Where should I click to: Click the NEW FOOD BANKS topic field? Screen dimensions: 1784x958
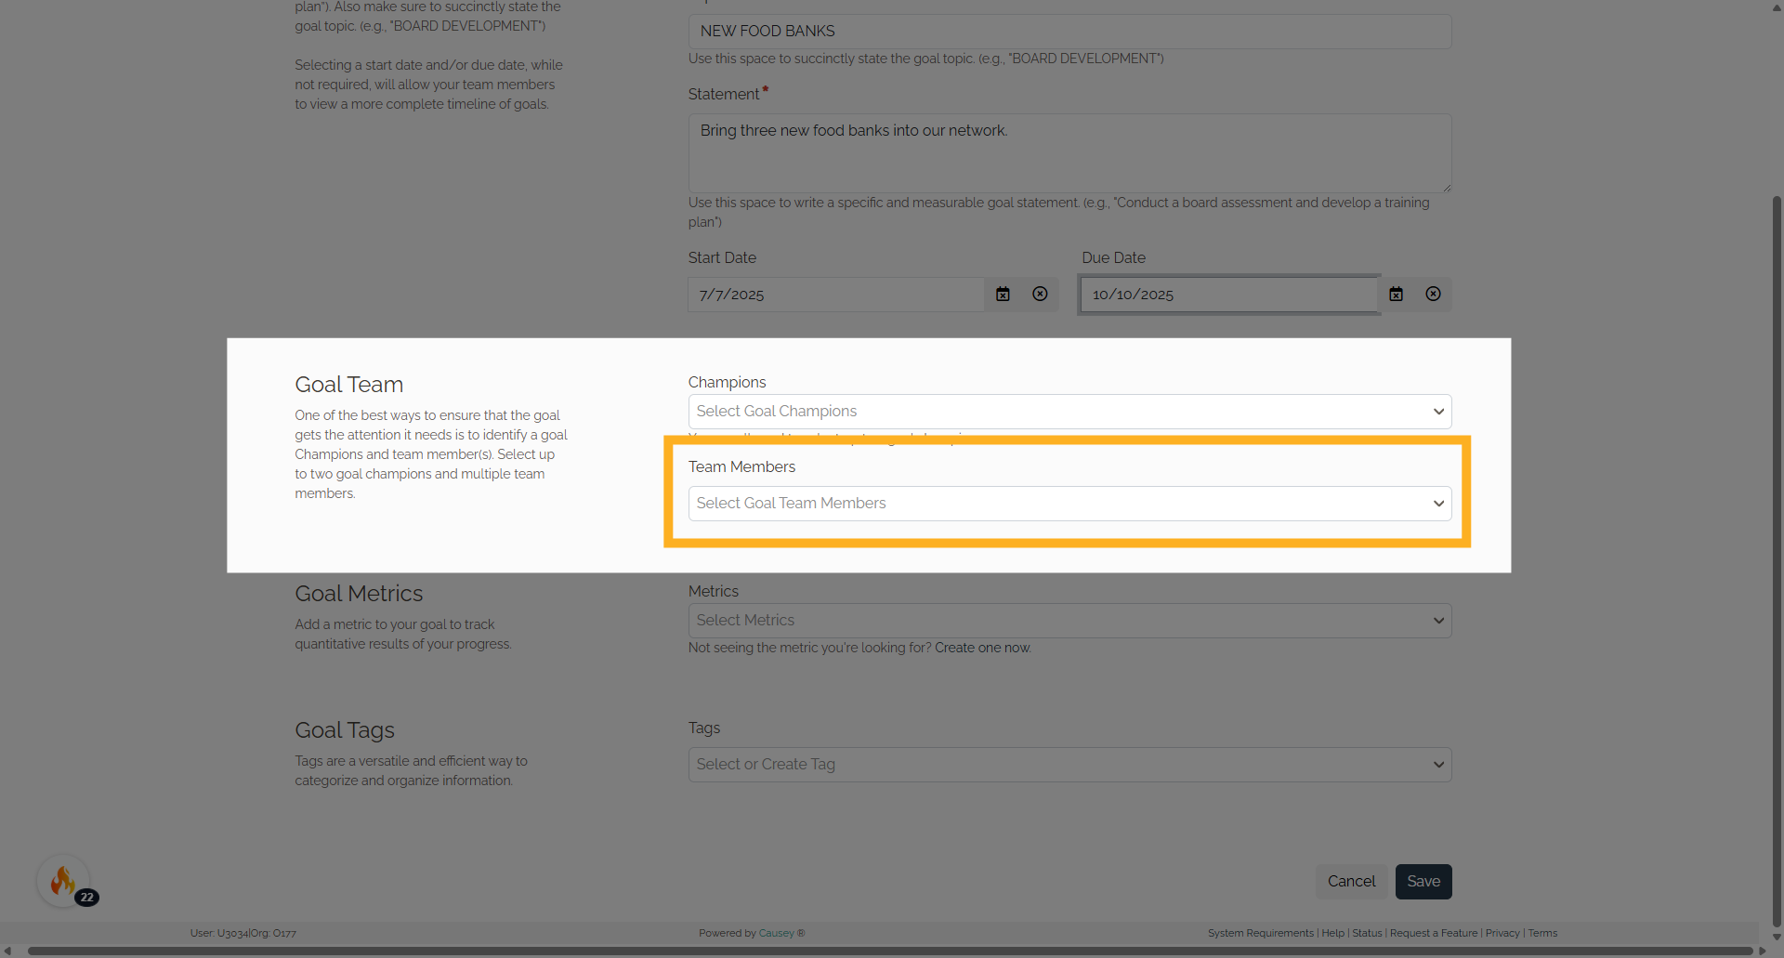pos(1069,32)
